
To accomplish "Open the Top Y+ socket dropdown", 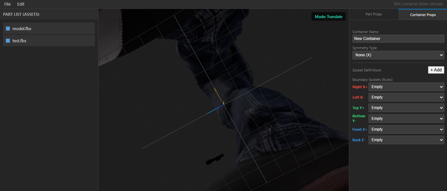I will point(406,108).
